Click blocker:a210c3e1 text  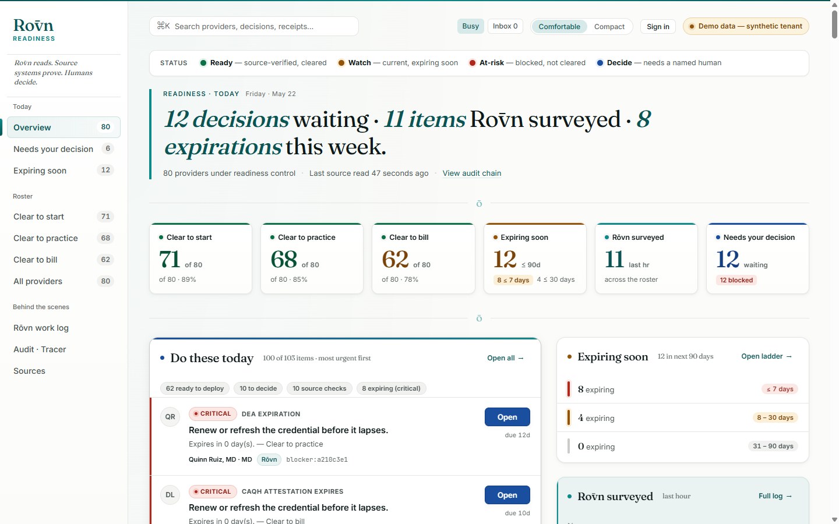317,460
